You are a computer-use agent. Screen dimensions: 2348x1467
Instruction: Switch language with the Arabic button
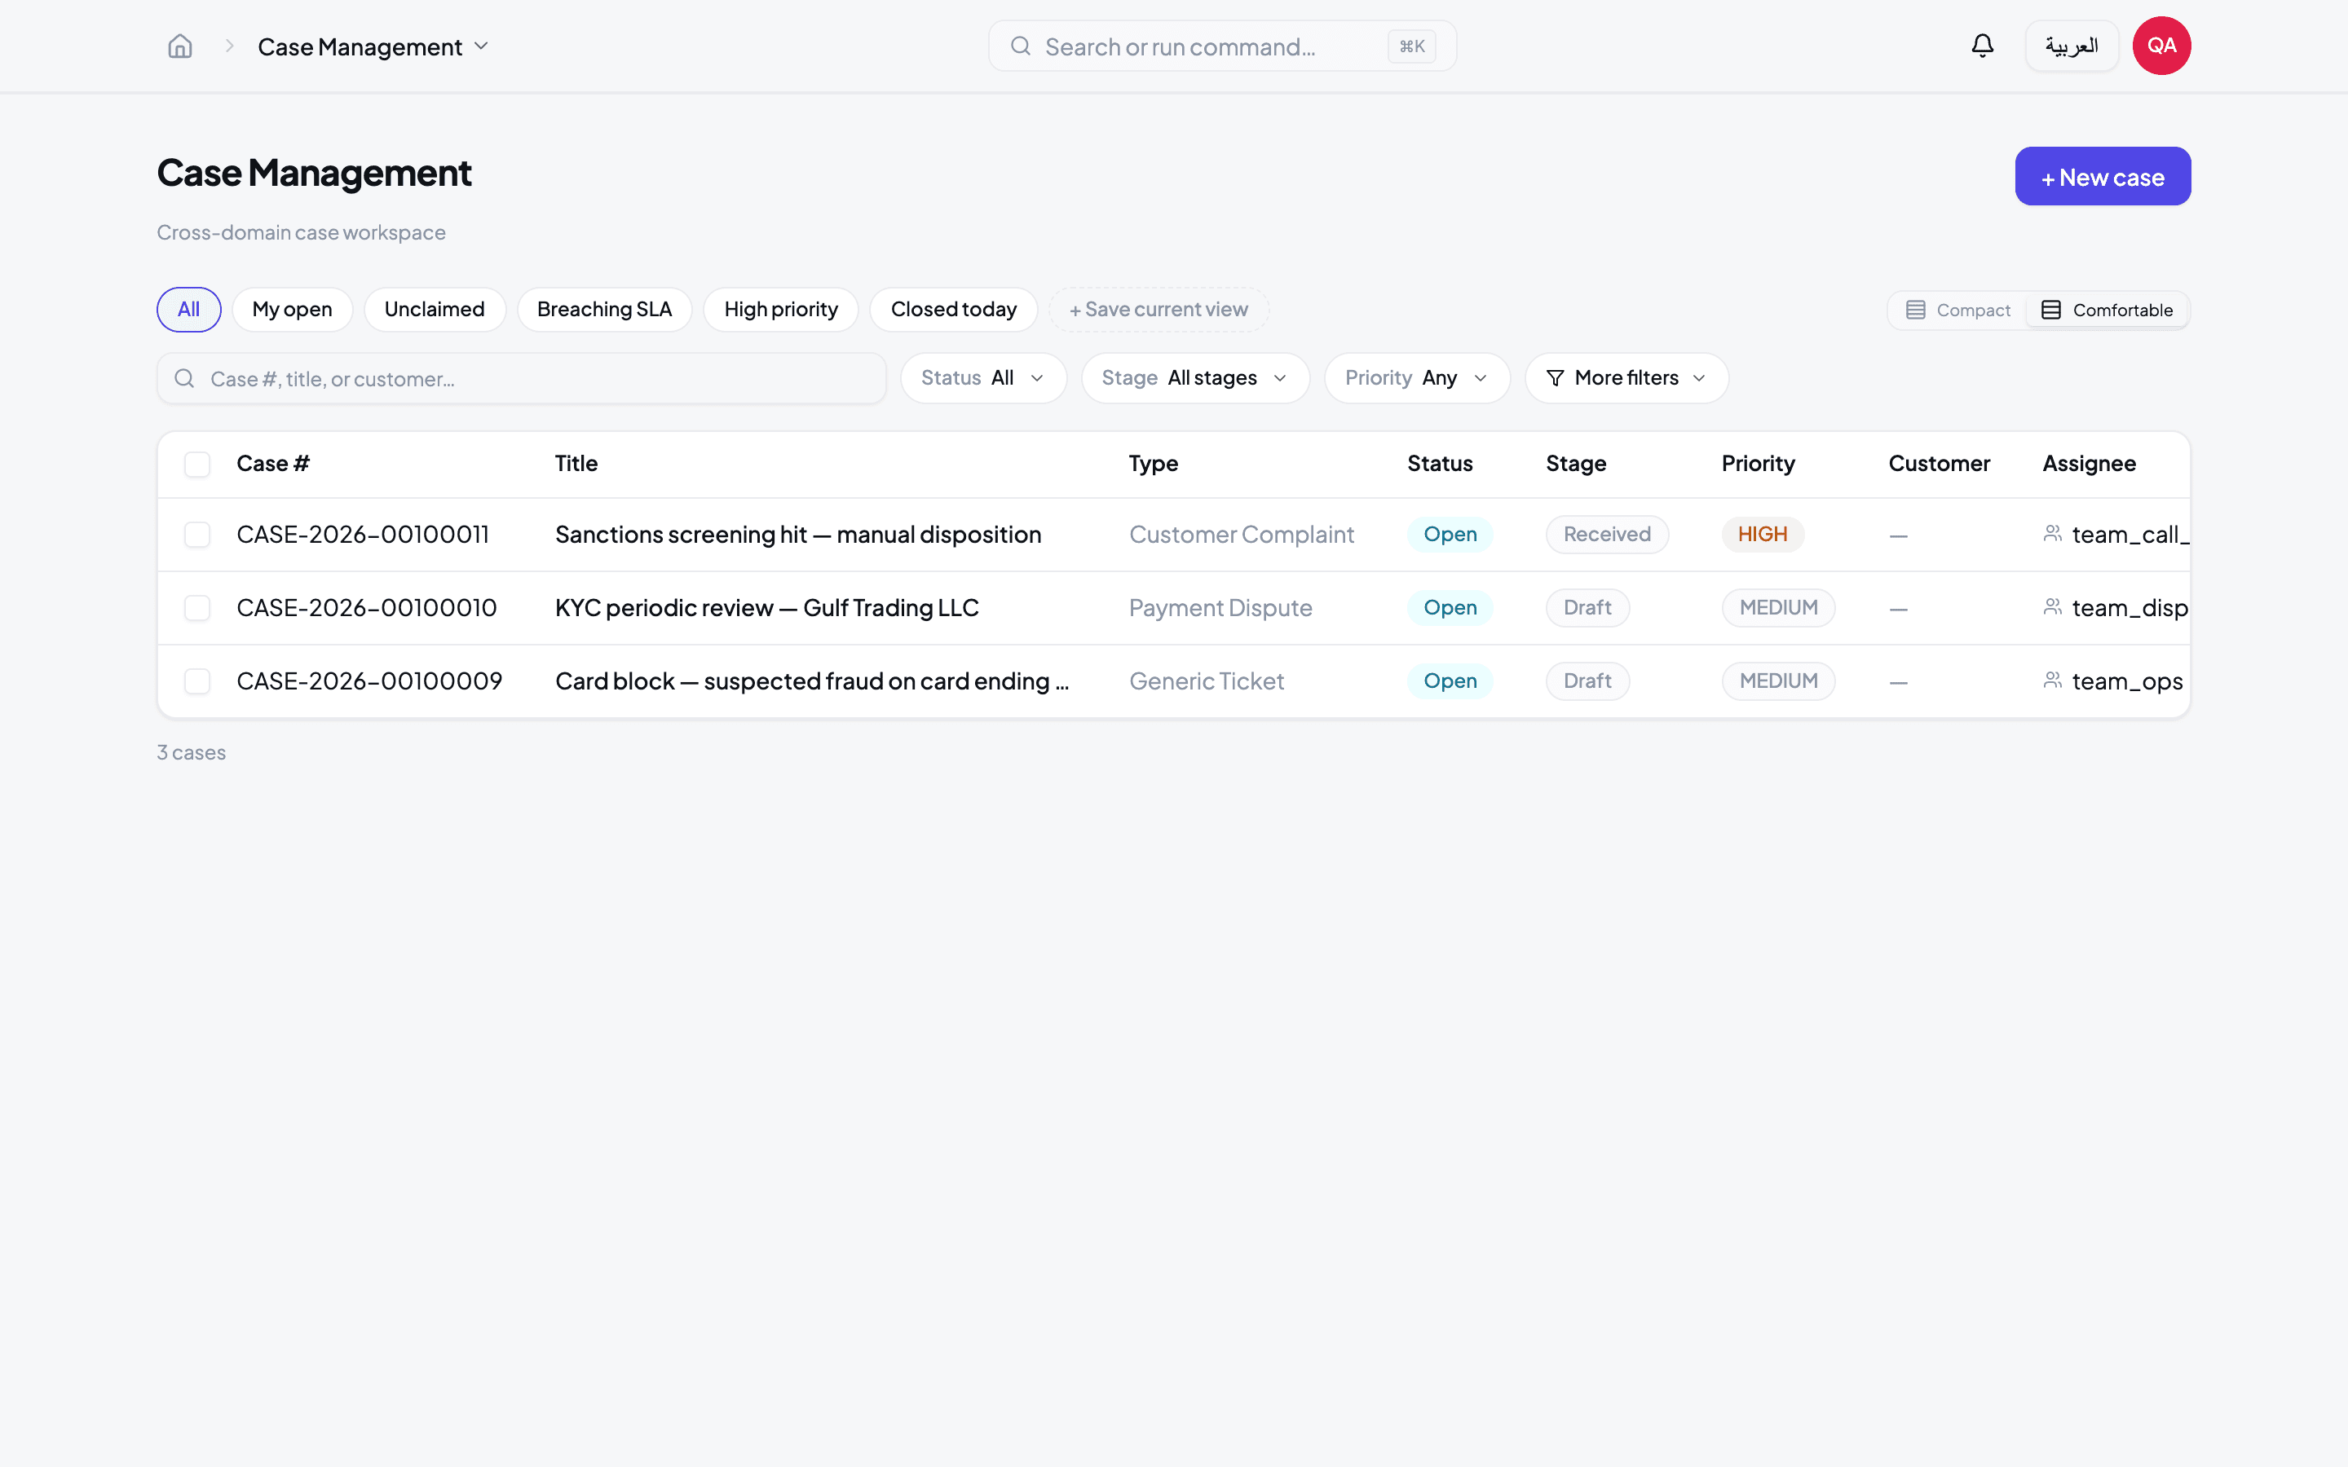tap(2072, 46)
